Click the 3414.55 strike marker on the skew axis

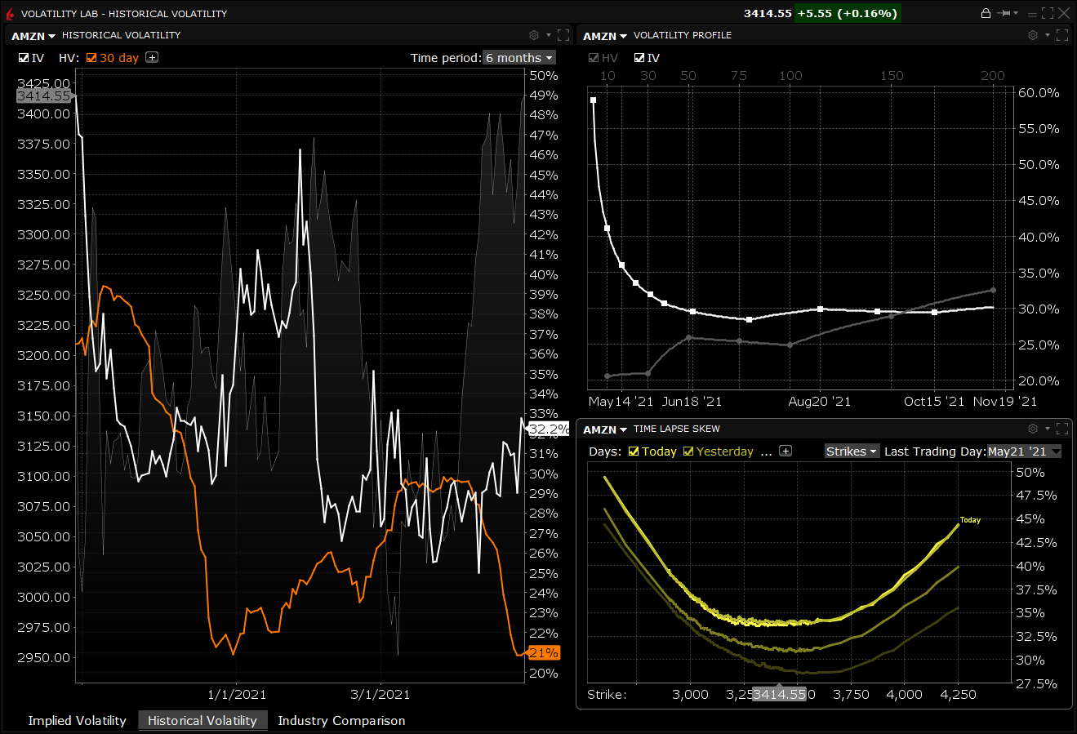[778, 693]
